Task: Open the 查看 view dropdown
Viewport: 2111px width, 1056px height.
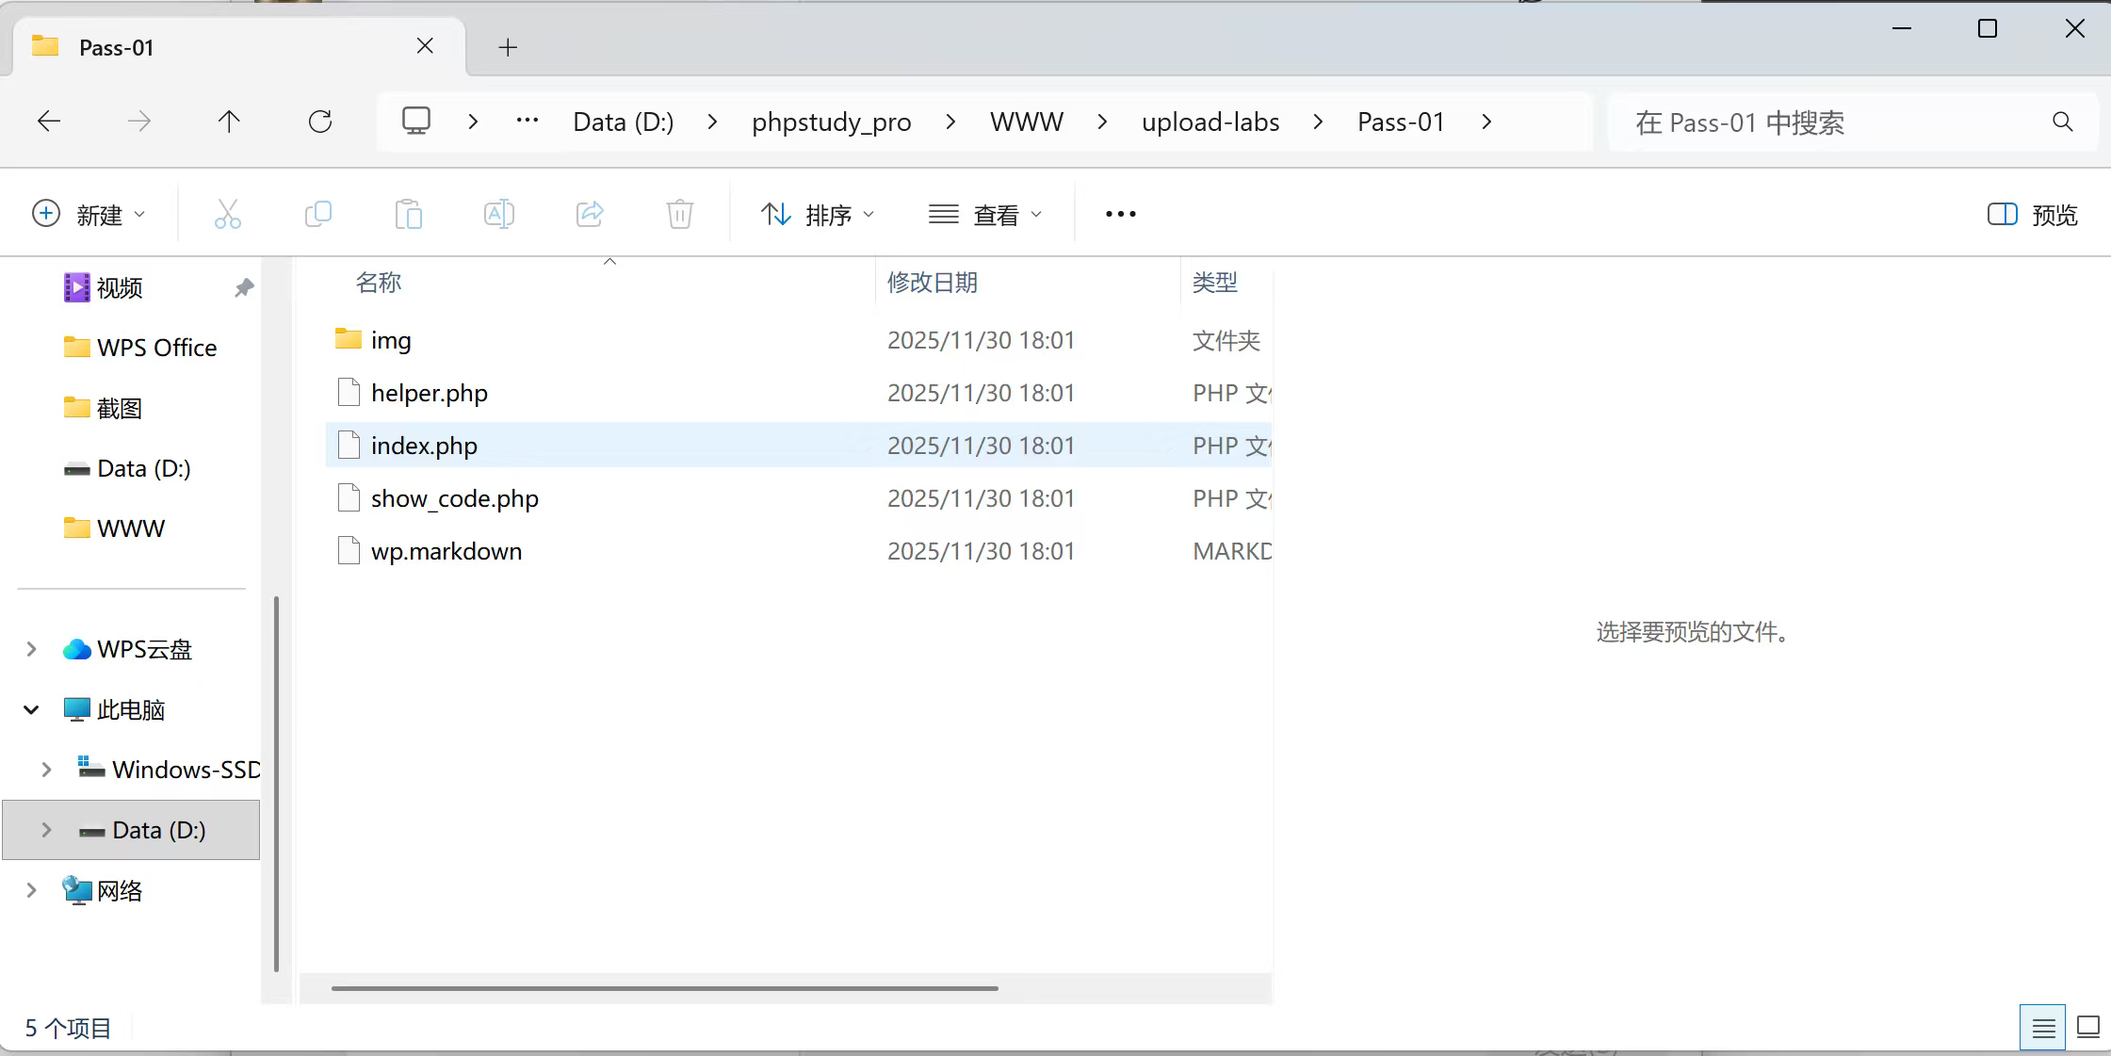Action: click(x=985, y=215)
